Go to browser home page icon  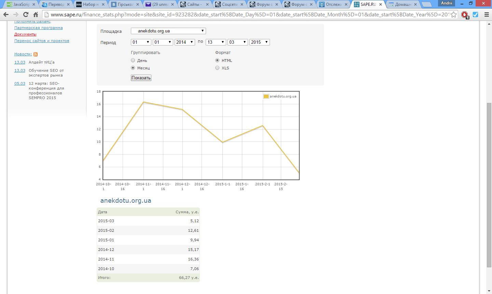click(x=36, y=15)
